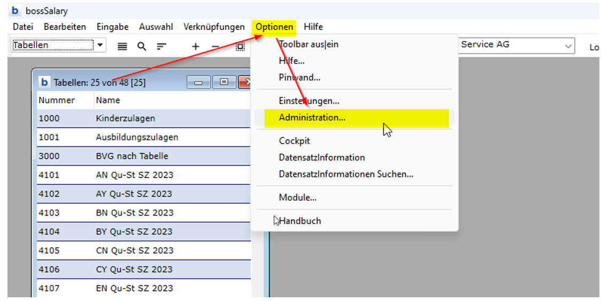Click the sort icon in toolbar
Screen dimensions: 601x301
pyautogui.click(x=161, y=47)
